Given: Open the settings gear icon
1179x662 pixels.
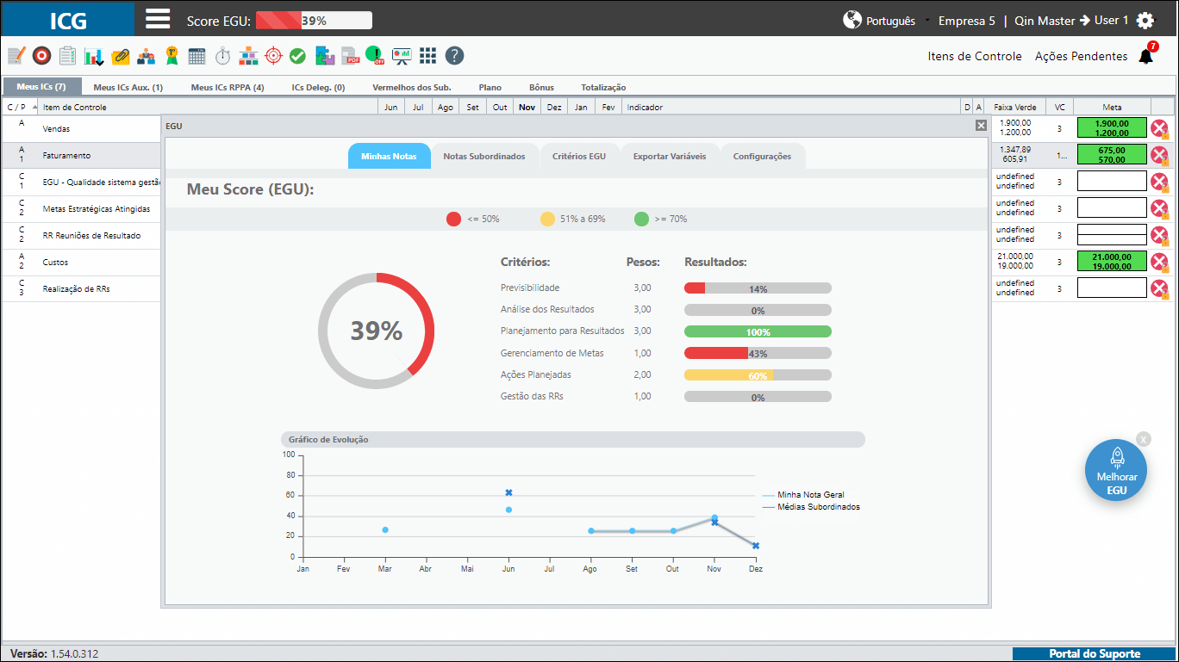Looking at the screenshot, I should coord(1145,21).
